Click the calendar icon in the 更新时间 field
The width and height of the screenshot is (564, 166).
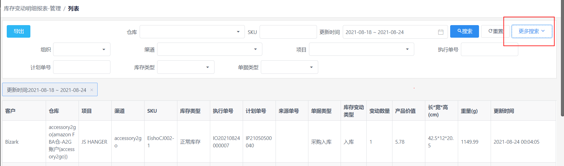point(441,32)
